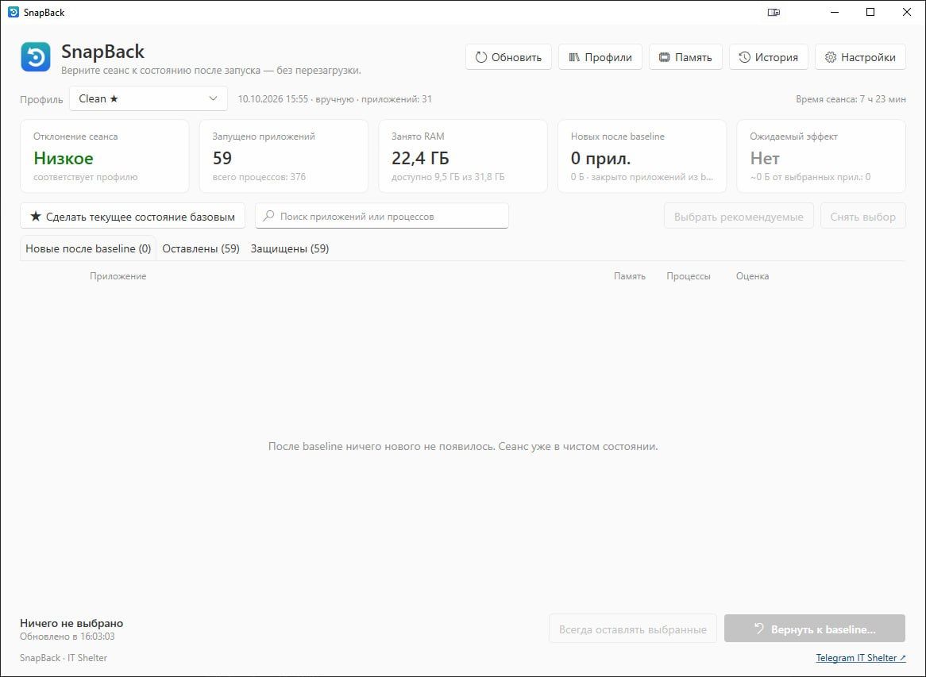This screenshot has width=926, height=677.
Task: Open Настройки settings
Action: (x=860, y=57)
